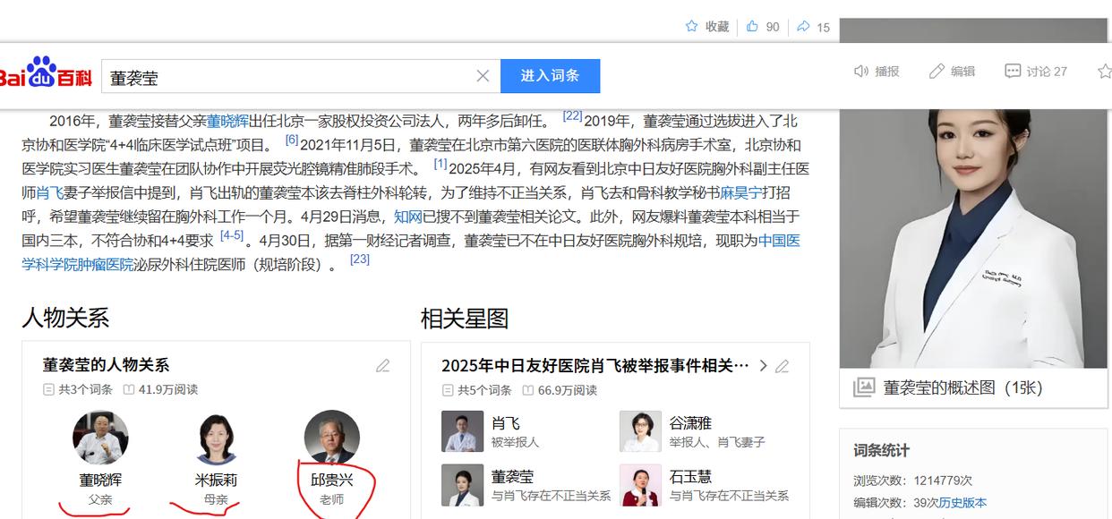
Task: Click 米振莉 avatar photo
Action: (x=216, y=438)
